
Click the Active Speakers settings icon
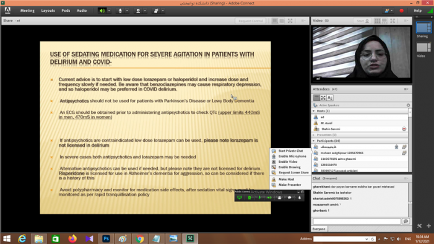click(x=408, y=105)
